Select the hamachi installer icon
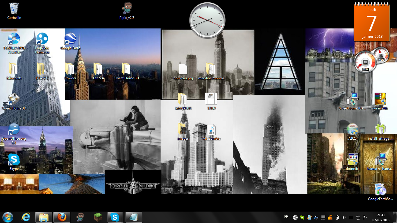Image resolution: width=397 pixels, height=223 pixels. (x=380, y=162)
